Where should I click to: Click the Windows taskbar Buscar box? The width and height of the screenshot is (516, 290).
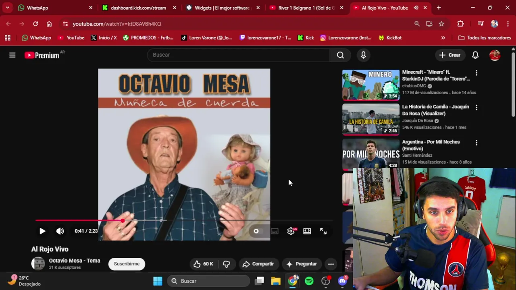click(x=208, y=281)
